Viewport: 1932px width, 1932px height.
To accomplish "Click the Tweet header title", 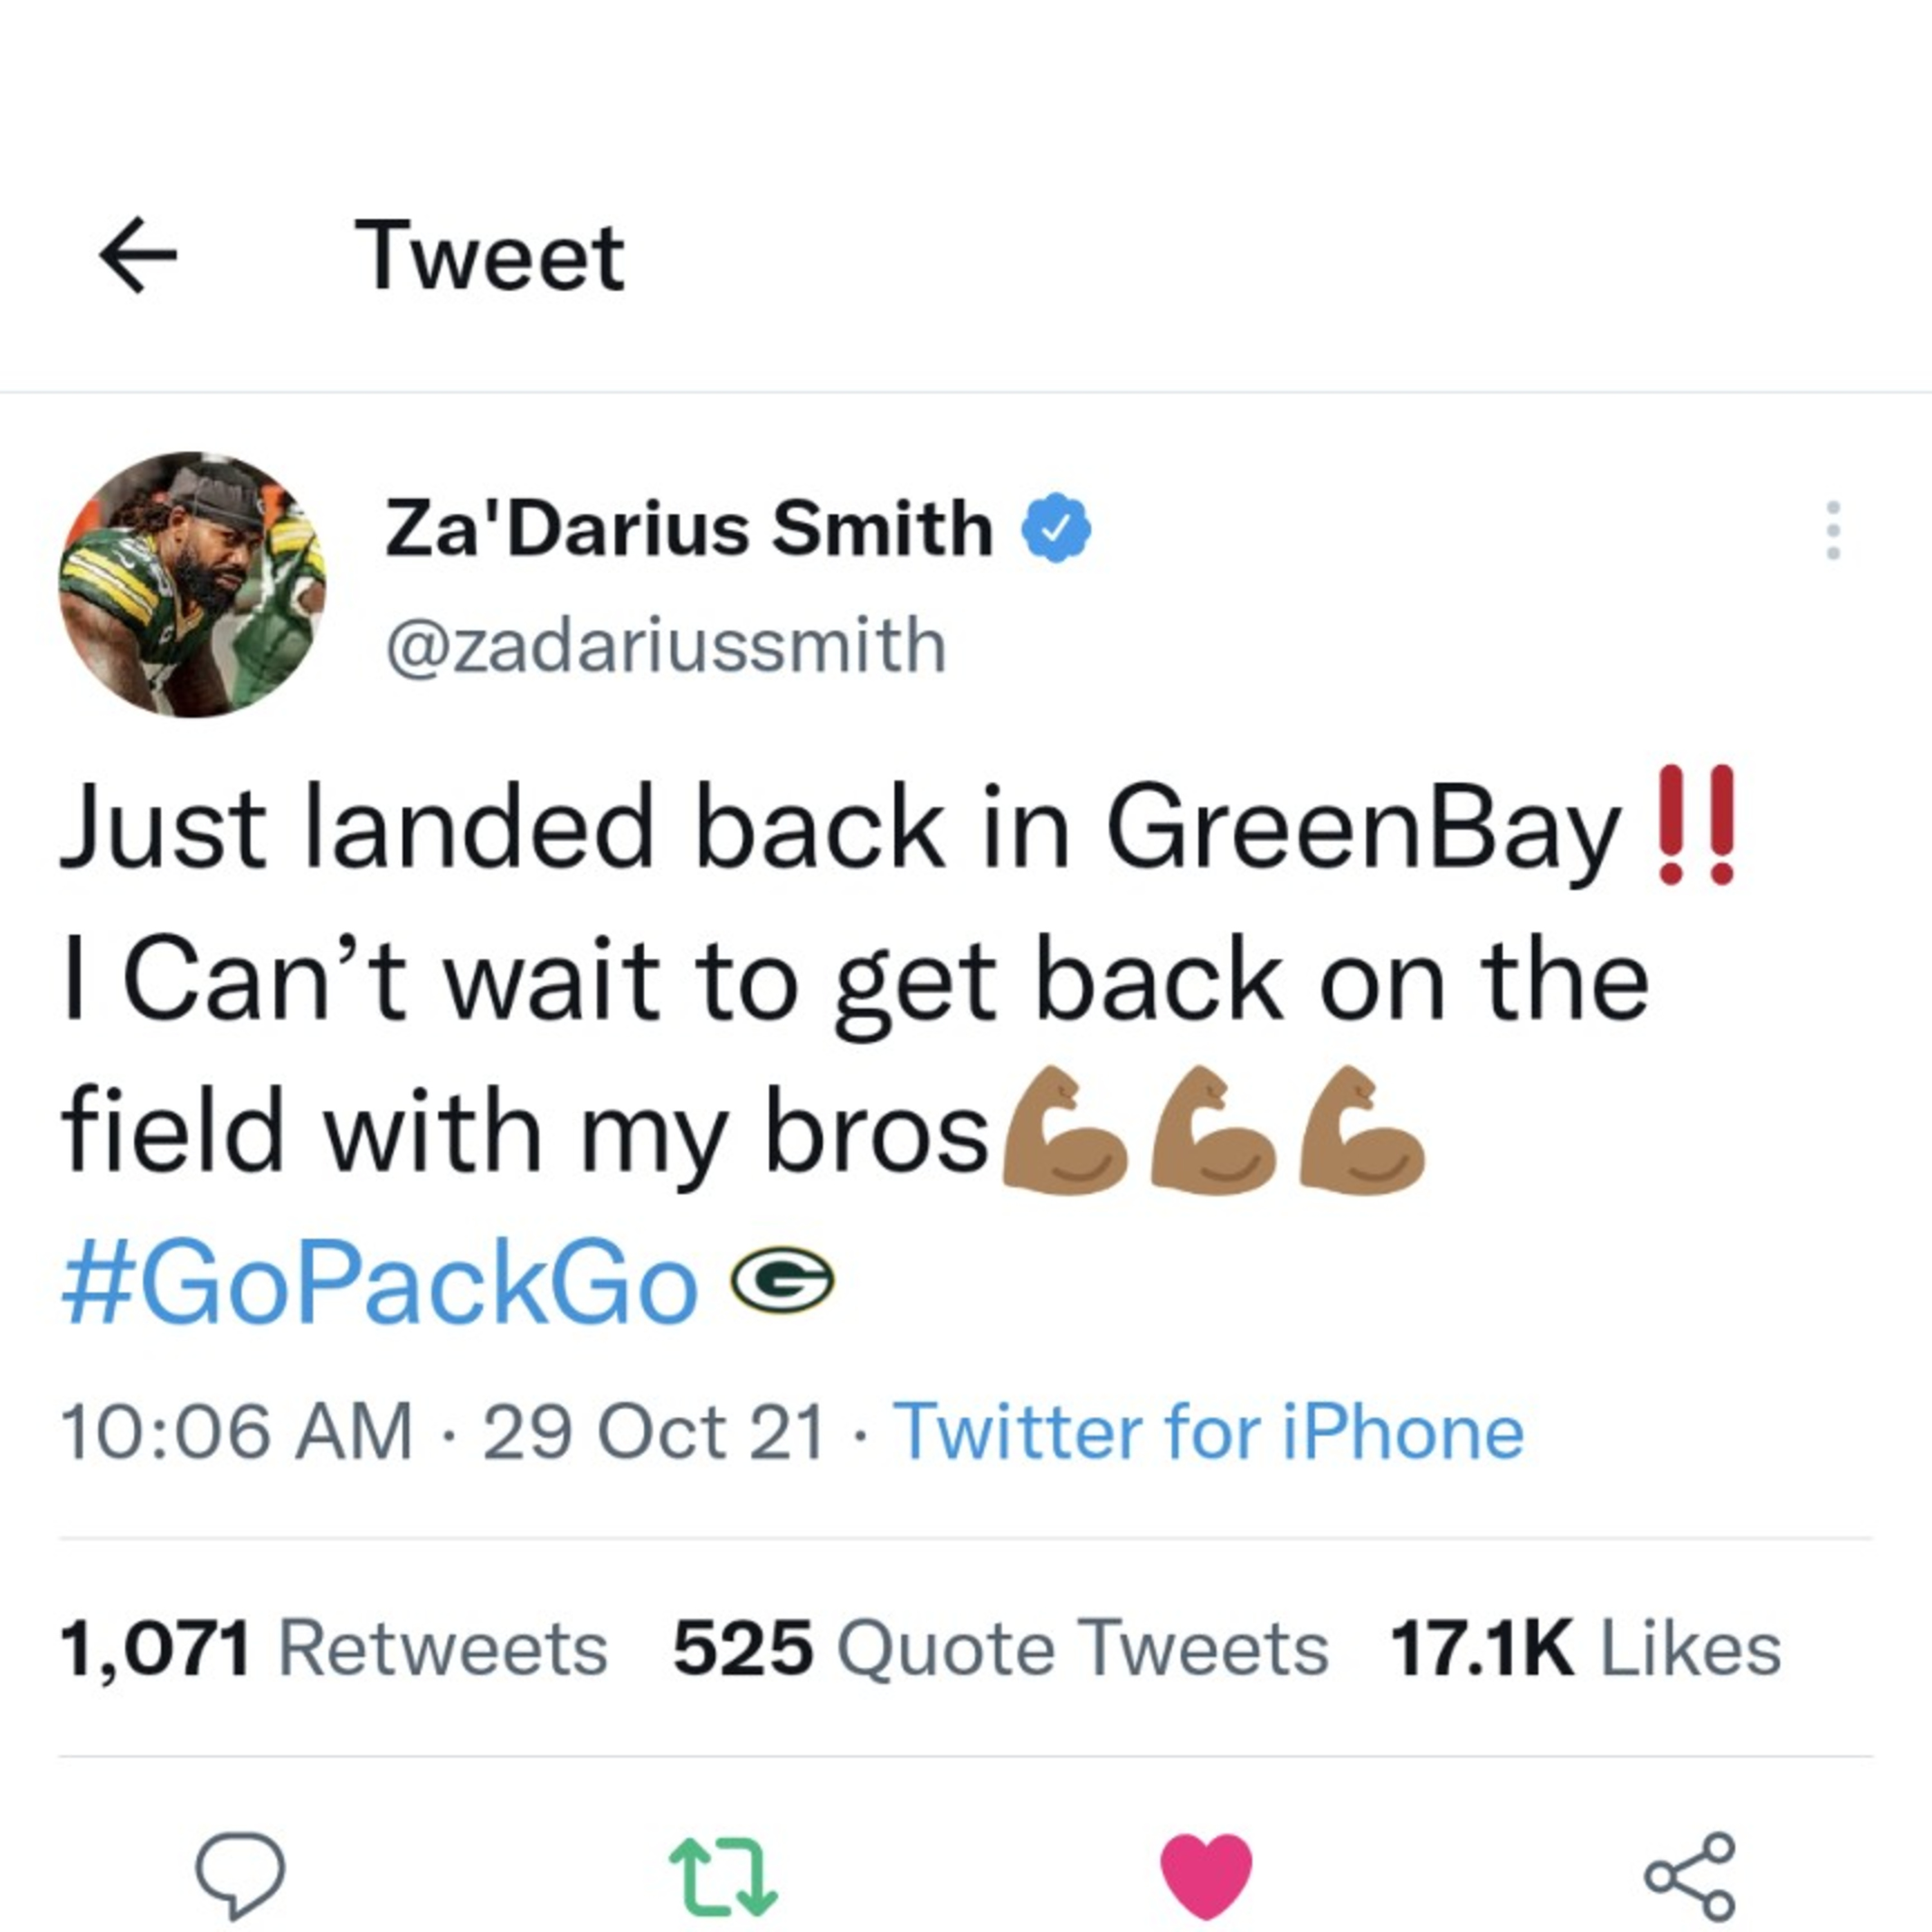I will point(490,257).
